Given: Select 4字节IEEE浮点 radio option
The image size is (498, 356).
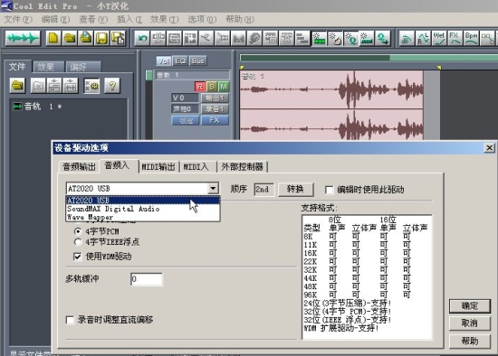Looking at the screenshot, I should (78, 242).
